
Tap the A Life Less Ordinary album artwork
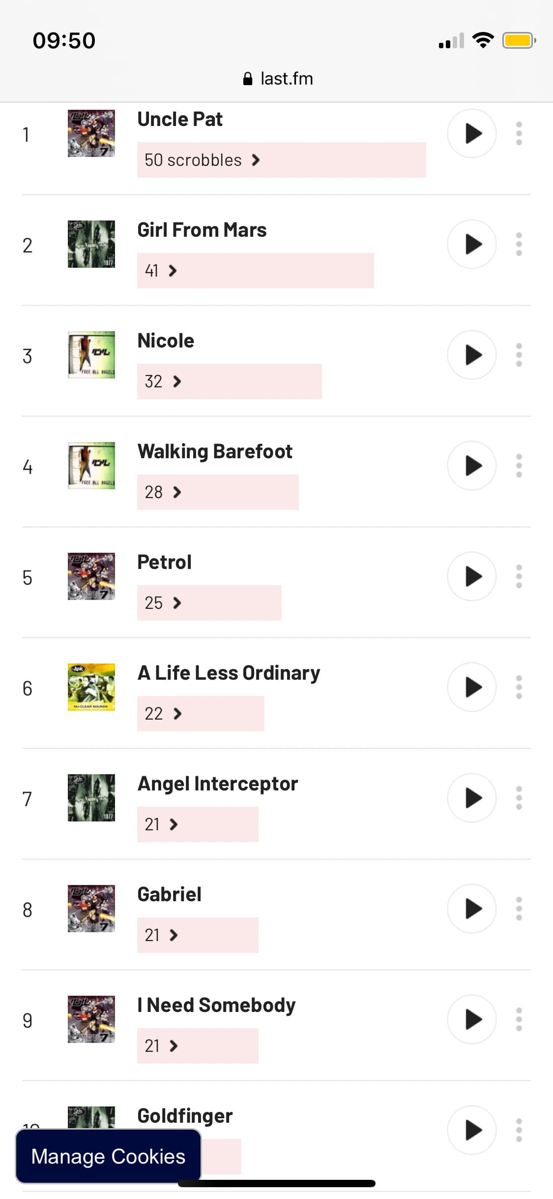91,687
